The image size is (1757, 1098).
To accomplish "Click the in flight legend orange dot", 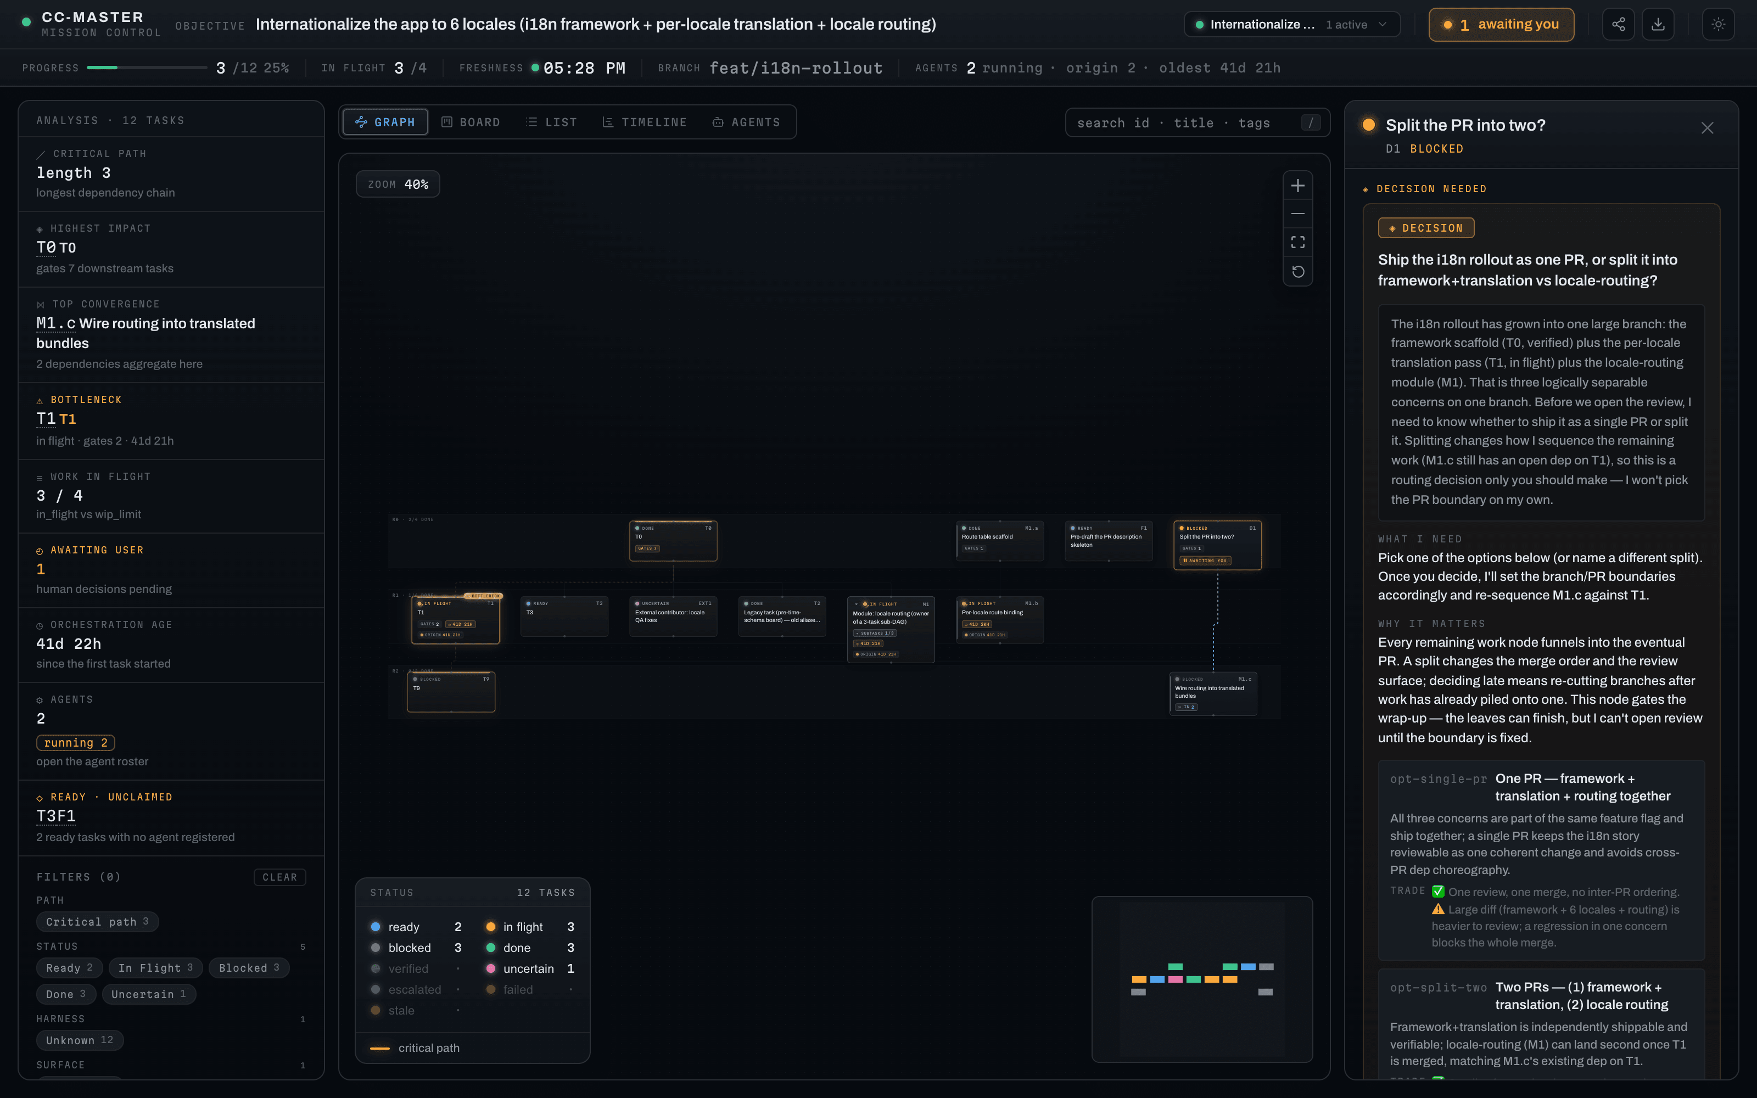I will tap(491, 927).
